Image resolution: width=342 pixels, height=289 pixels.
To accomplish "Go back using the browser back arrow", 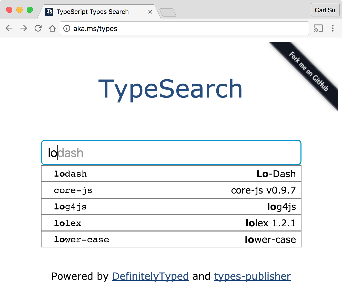I will 9,28.
